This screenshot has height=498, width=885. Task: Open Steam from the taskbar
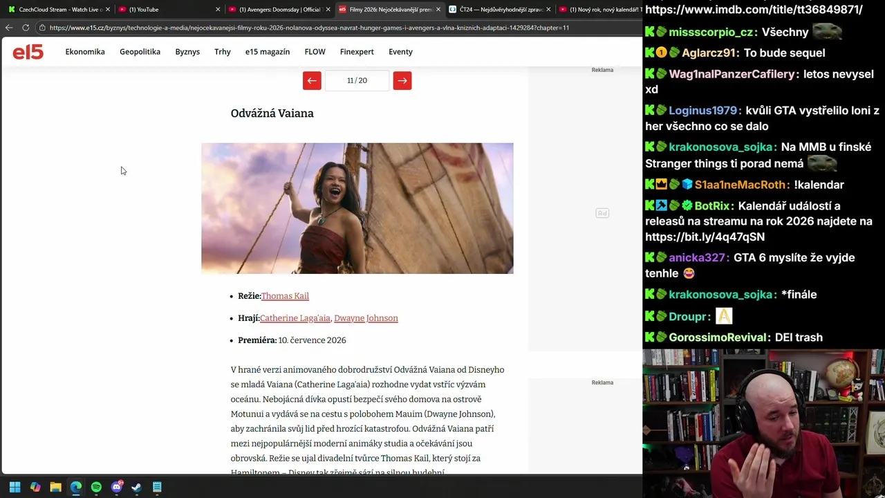click(x=137, y=487)
